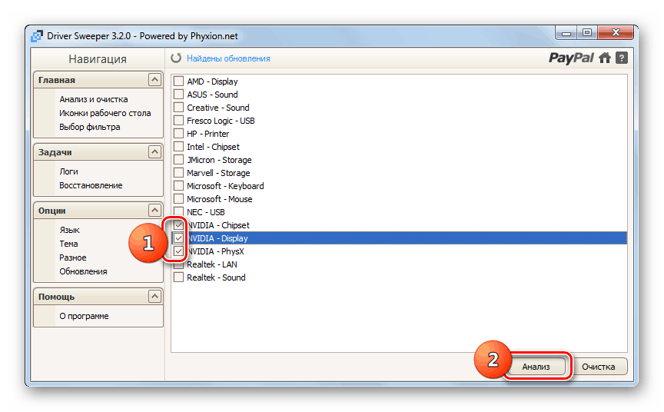Click the Очистка button
This screenshot has width=664, height=412.
coord(598,367)
